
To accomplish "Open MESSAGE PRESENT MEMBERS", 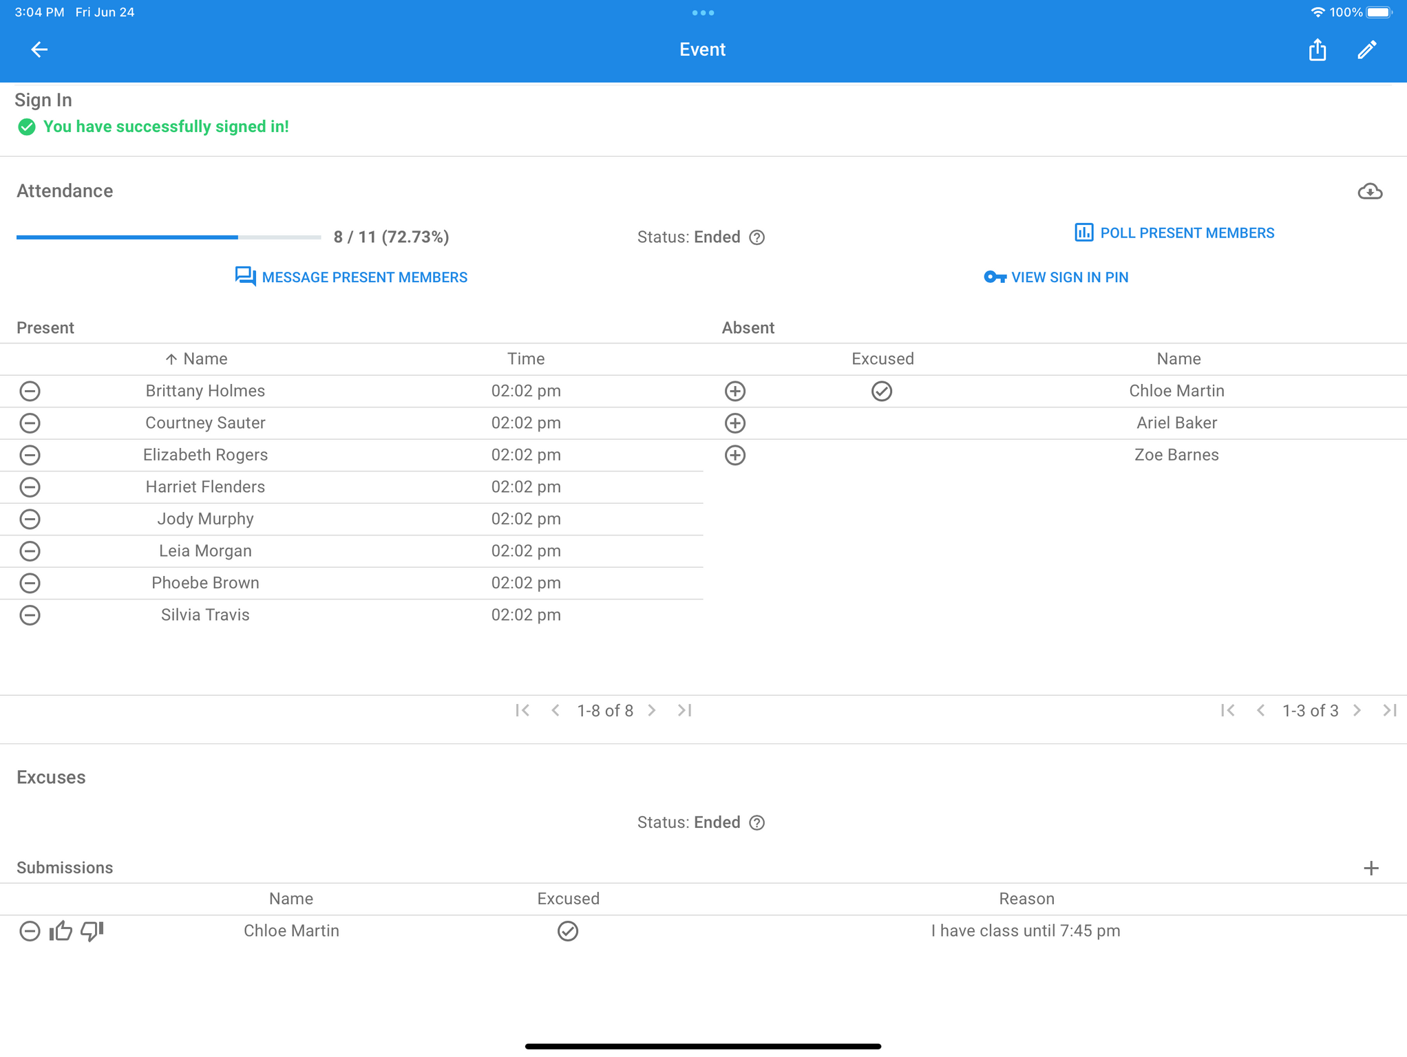I will tap(351, 277).
